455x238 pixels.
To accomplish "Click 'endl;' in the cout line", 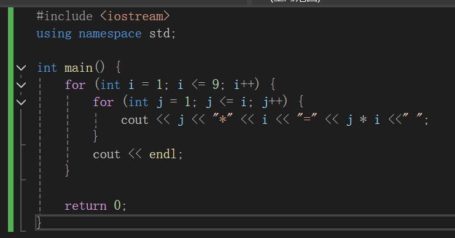I will 166,154.
